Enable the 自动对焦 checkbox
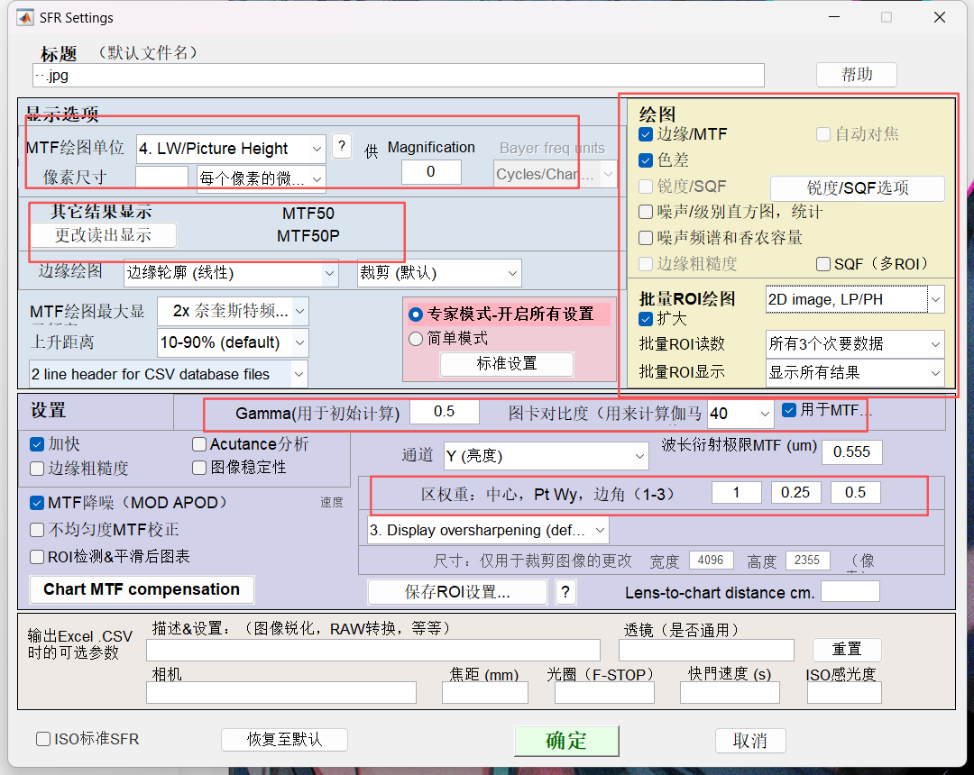Screen dimensions: 974x775 (823, 133)
